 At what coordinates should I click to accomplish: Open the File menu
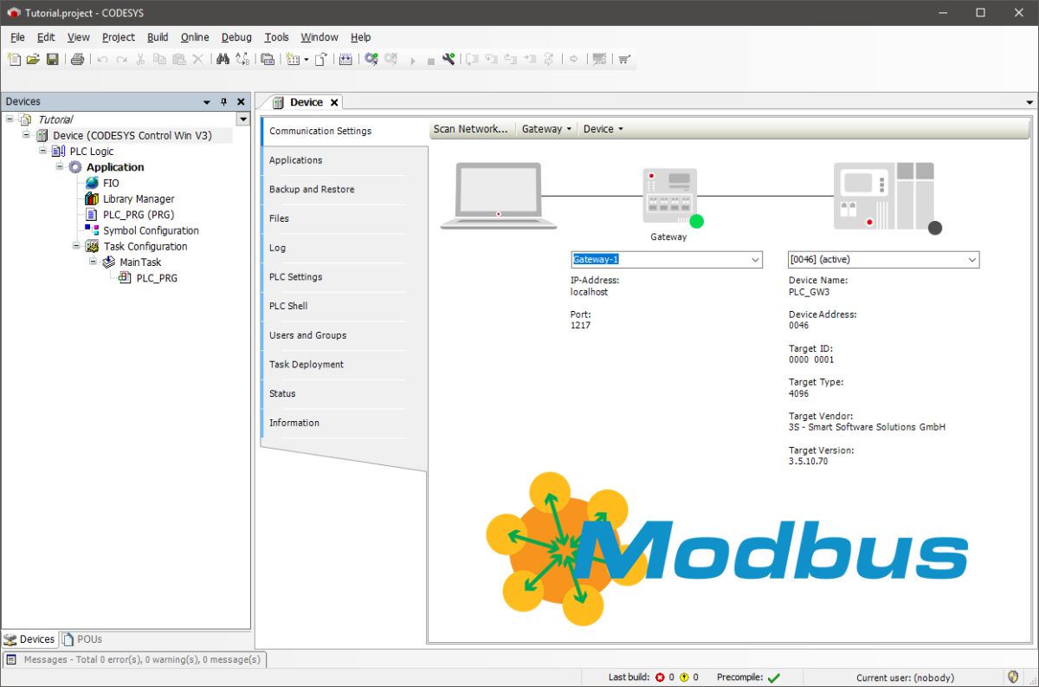coord(17,37)
